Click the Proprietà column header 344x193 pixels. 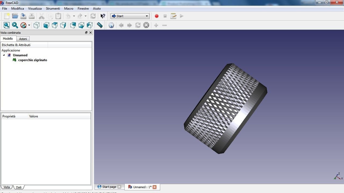tap(15, 116)
